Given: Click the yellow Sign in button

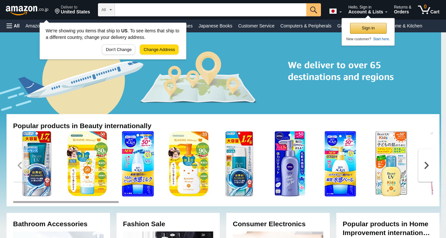Looking at the screenshot, I should click(368, 28).
